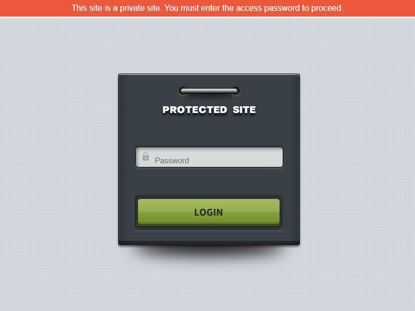
Task: Click the drop shadow beneath the login panel
Action: [x=209, y=252]
